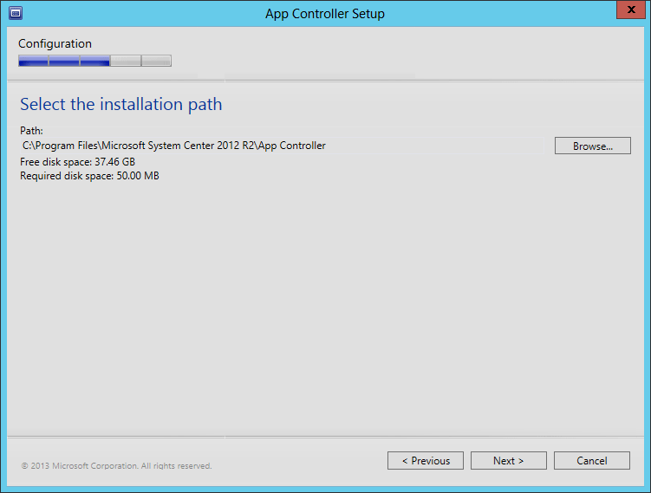Proceed with the Next button
Image resolution: width=651 pixels, height=493 pixels.
point(509,461)
